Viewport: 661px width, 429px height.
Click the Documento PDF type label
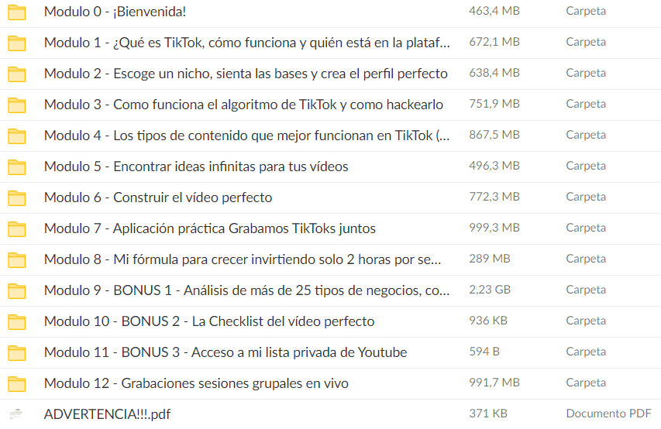[x=608, y=414]
